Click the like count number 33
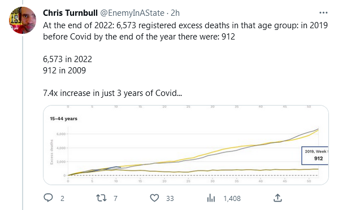 click(x=170, y=198)
